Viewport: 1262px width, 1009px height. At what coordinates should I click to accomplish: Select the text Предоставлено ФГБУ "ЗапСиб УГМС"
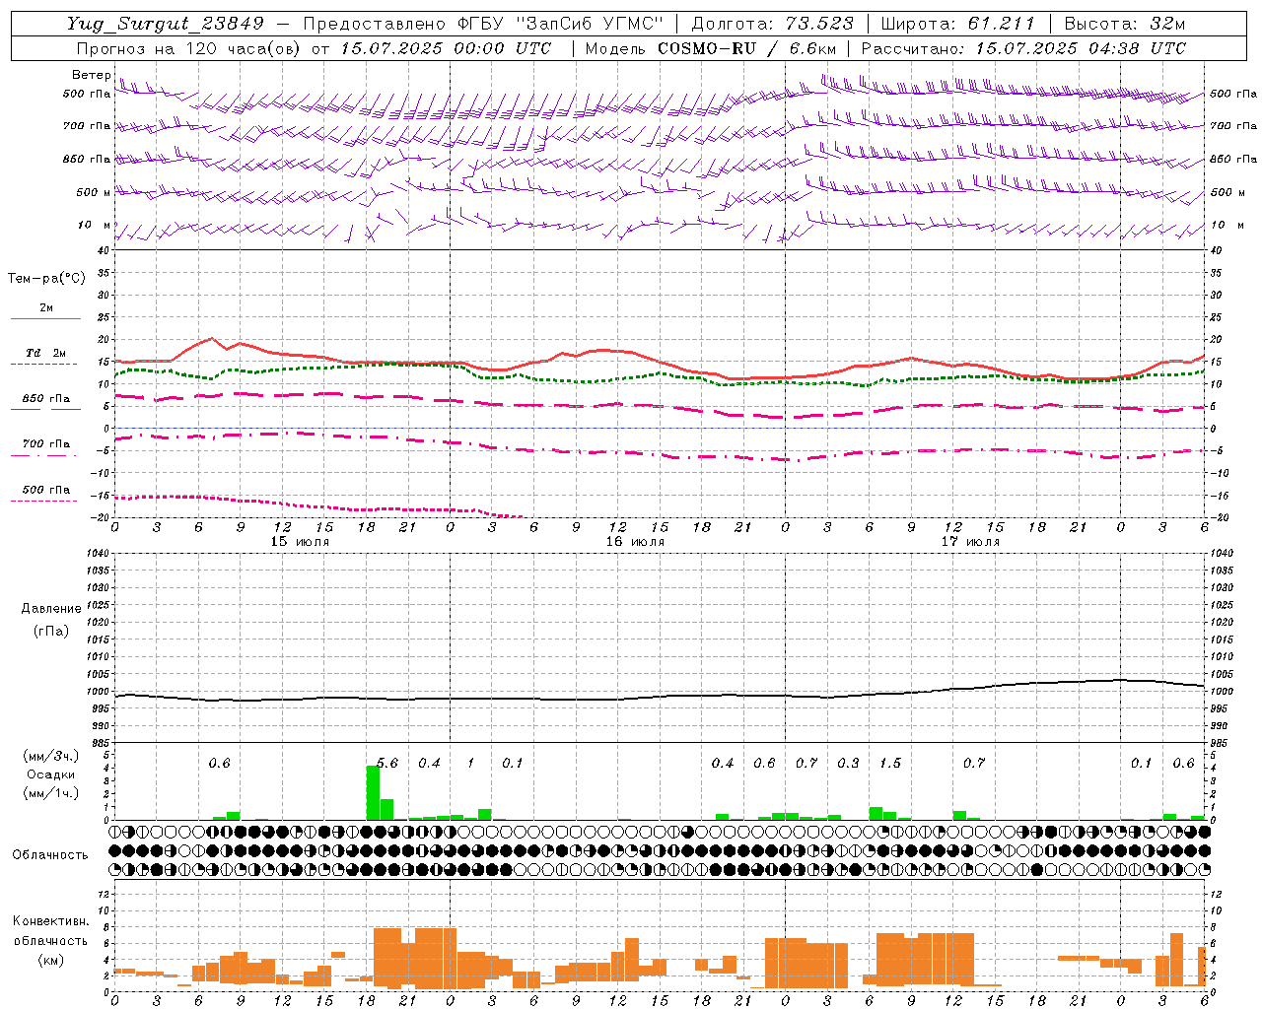483,24
